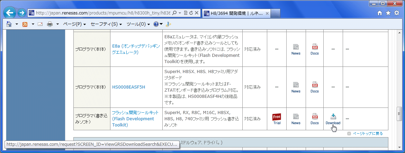Screen dimensions: 405x153
Task: Open Home from top-right house icon
Action: tap(380, 13)
